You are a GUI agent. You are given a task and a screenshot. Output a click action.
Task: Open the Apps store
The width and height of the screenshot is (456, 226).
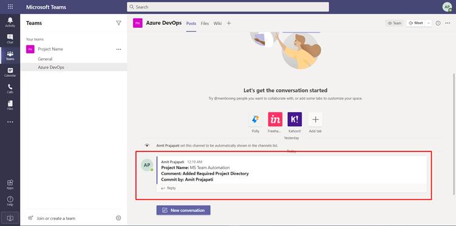[10, 184]
